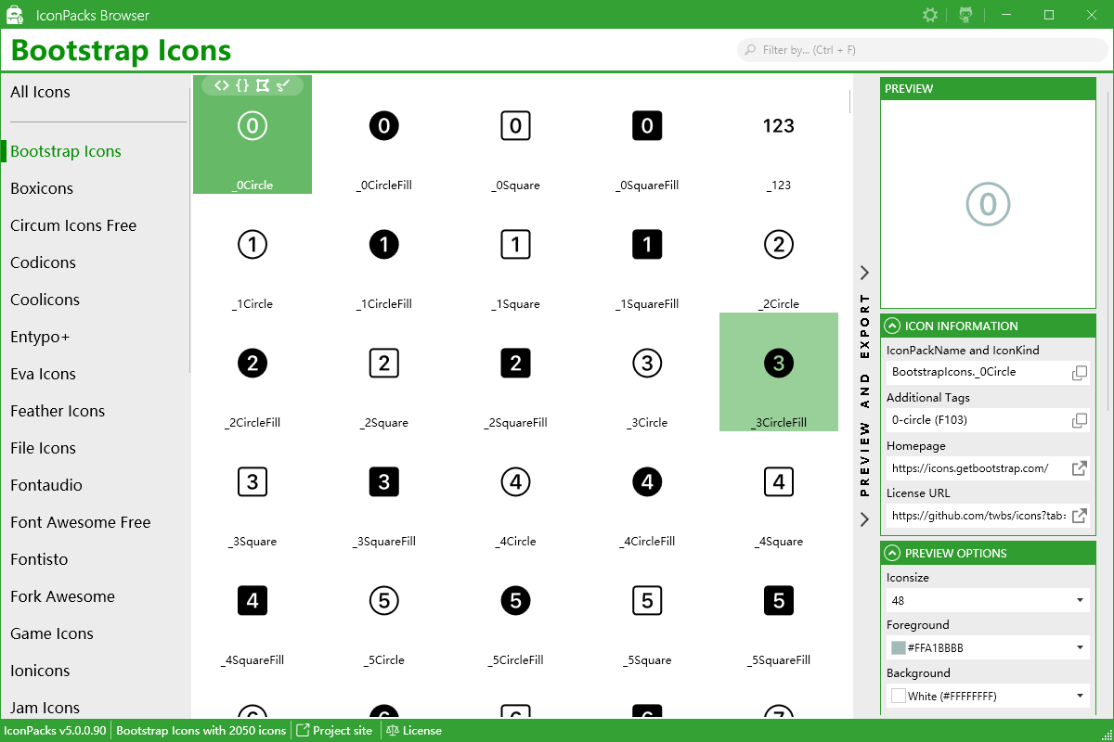Open the Boxicons pack
The width and height of the screenshot is (1114, 742).
click(x=96, y=188)
